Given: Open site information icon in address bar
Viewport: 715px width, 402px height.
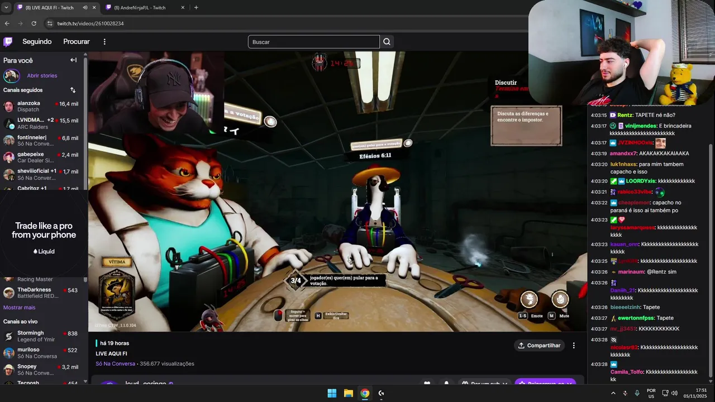Looking at the screenshot, I should coord(49,23).
